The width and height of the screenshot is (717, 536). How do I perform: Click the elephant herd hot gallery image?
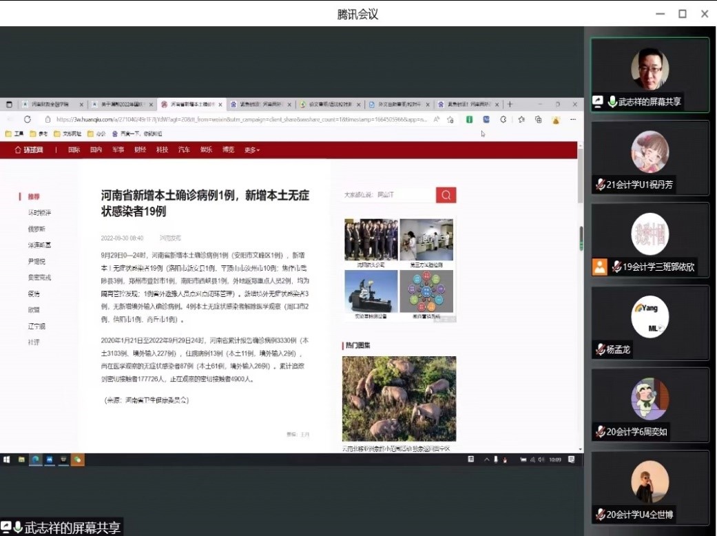[x=399, y=399]
